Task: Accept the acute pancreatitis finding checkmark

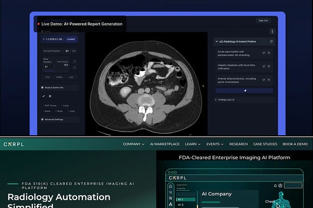Action: (264, 53)
